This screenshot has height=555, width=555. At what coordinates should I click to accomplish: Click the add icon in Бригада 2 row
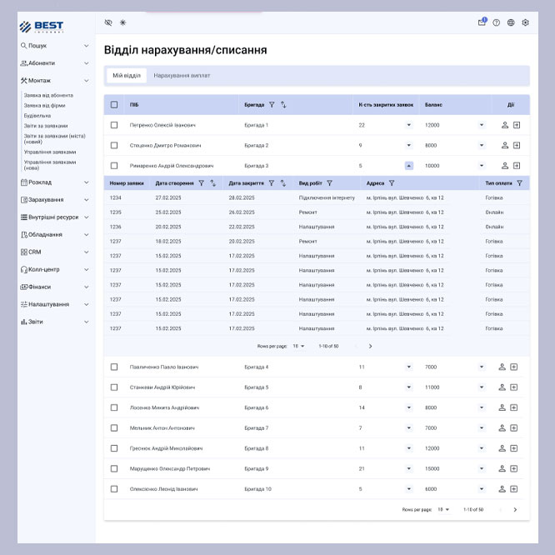(516, 145)
